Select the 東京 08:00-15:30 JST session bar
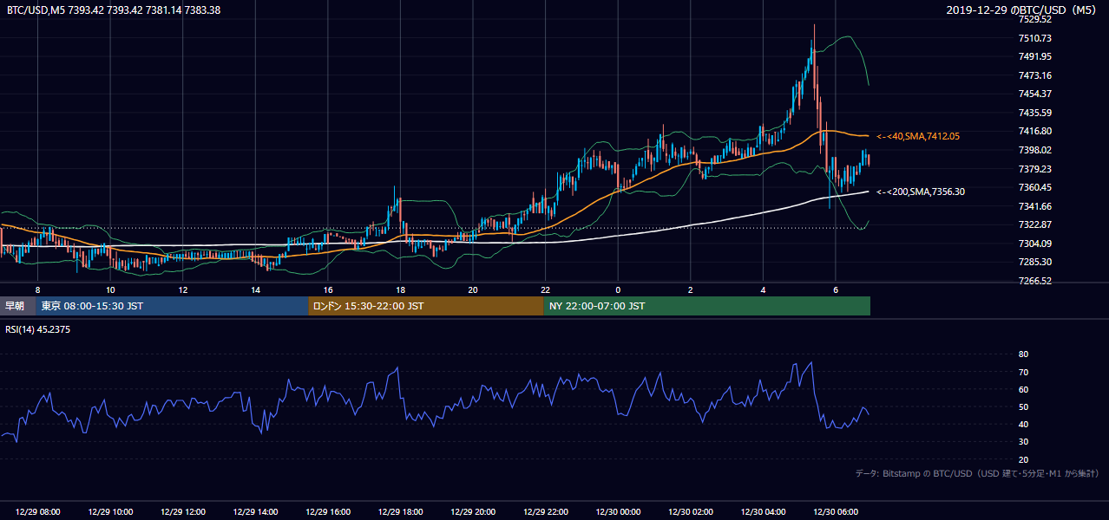This screenshot has width=1109, height=520. pyautogui.click(x=172, y=306)
